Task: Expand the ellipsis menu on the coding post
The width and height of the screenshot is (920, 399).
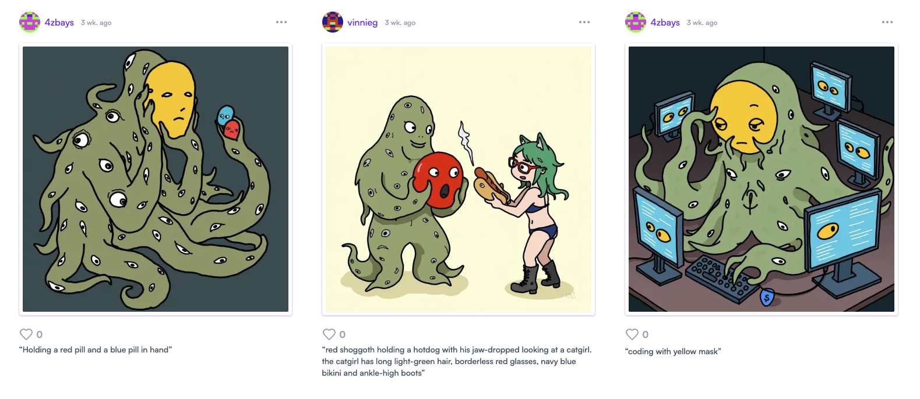Action: tap(887, 22)
